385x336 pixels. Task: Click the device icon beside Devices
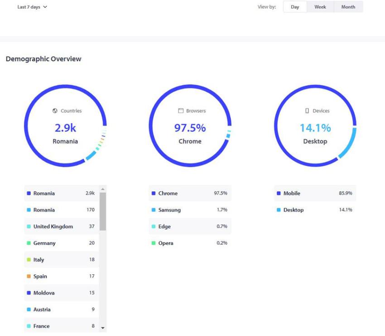point(307,111)
